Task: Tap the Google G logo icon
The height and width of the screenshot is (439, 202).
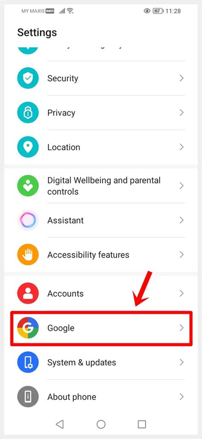Action: click(28, 328)
